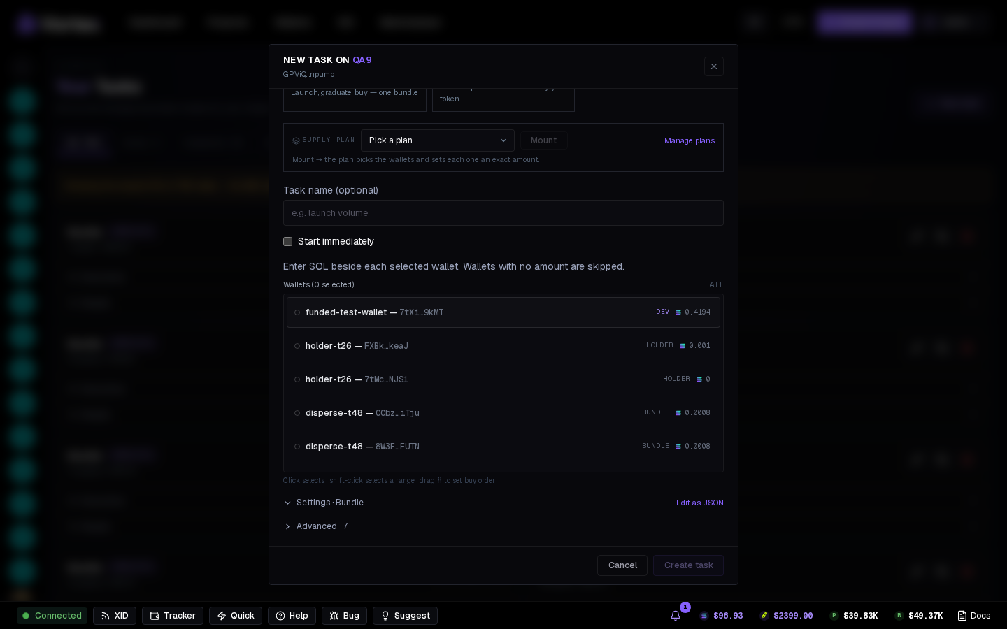Focus the Task name input field
The height and width of the screenshot is (629, 1007).
pos(503,213)
